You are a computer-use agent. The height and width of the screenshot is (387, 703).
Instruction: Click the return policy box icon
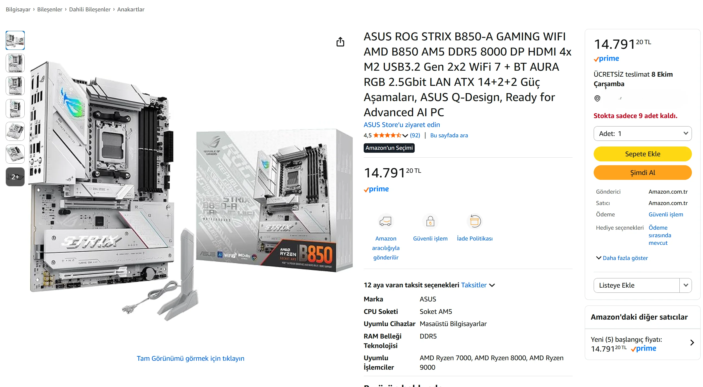click(x=475, y=221)
